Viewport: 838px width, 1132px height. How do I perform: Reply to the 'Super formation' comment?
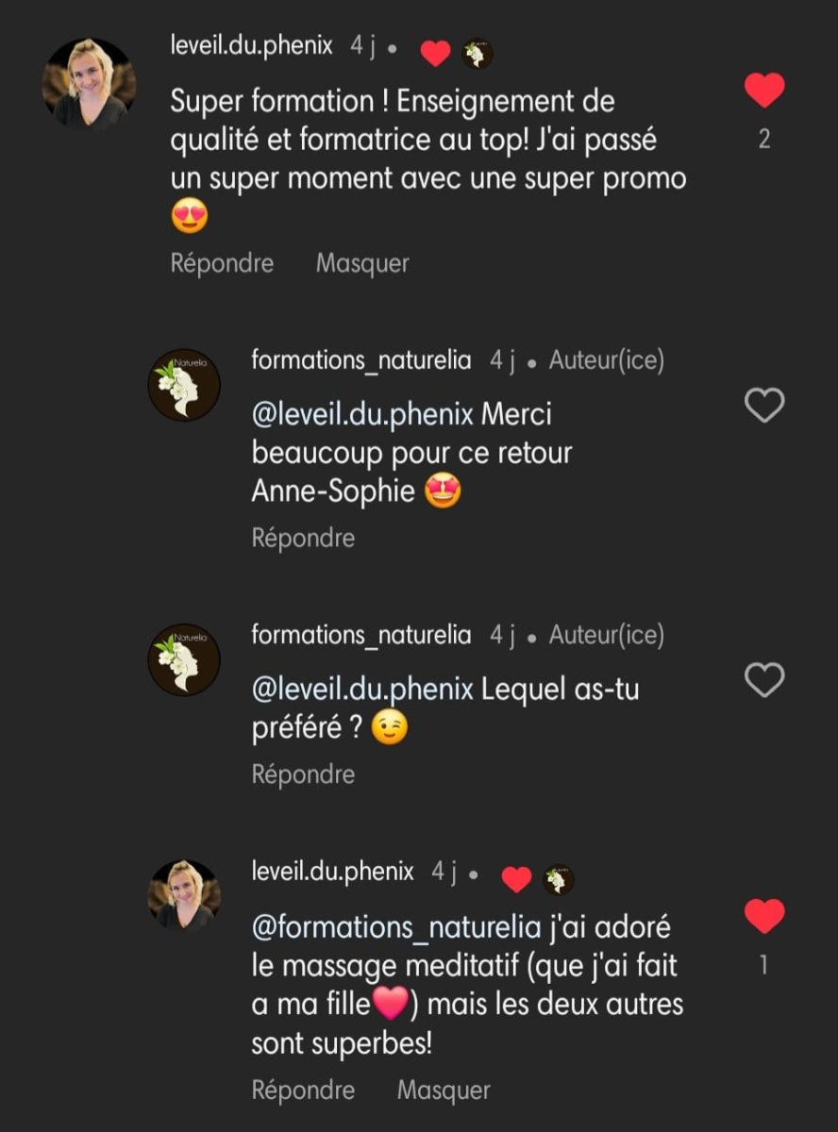pyautogui.click(x=222, y=263)
